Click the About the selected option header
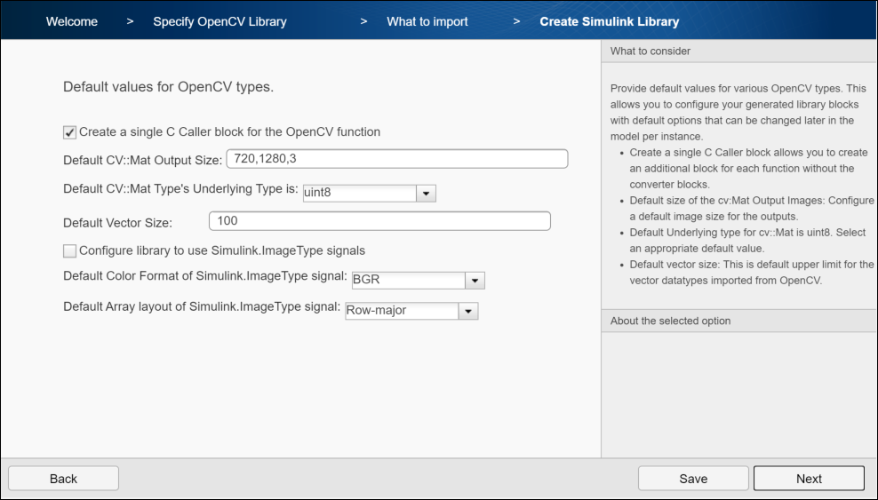Viewport: 878px width, 500px height. pos(739,321)
